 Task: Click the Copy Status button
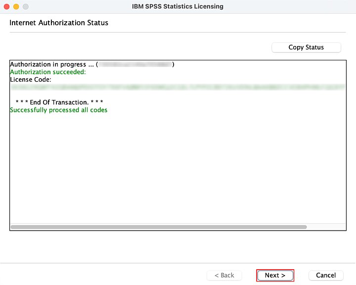point(306,47)
